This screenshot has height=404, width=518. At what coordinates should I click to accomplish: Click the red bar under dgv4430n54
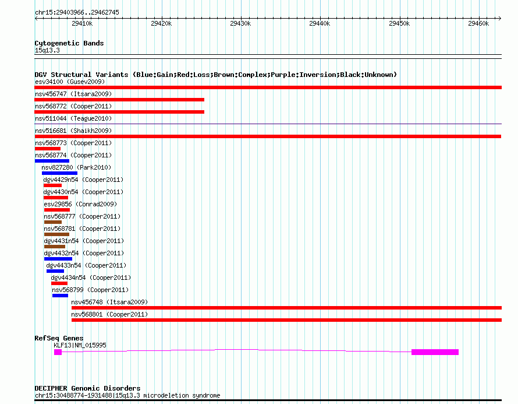point(56,198)
